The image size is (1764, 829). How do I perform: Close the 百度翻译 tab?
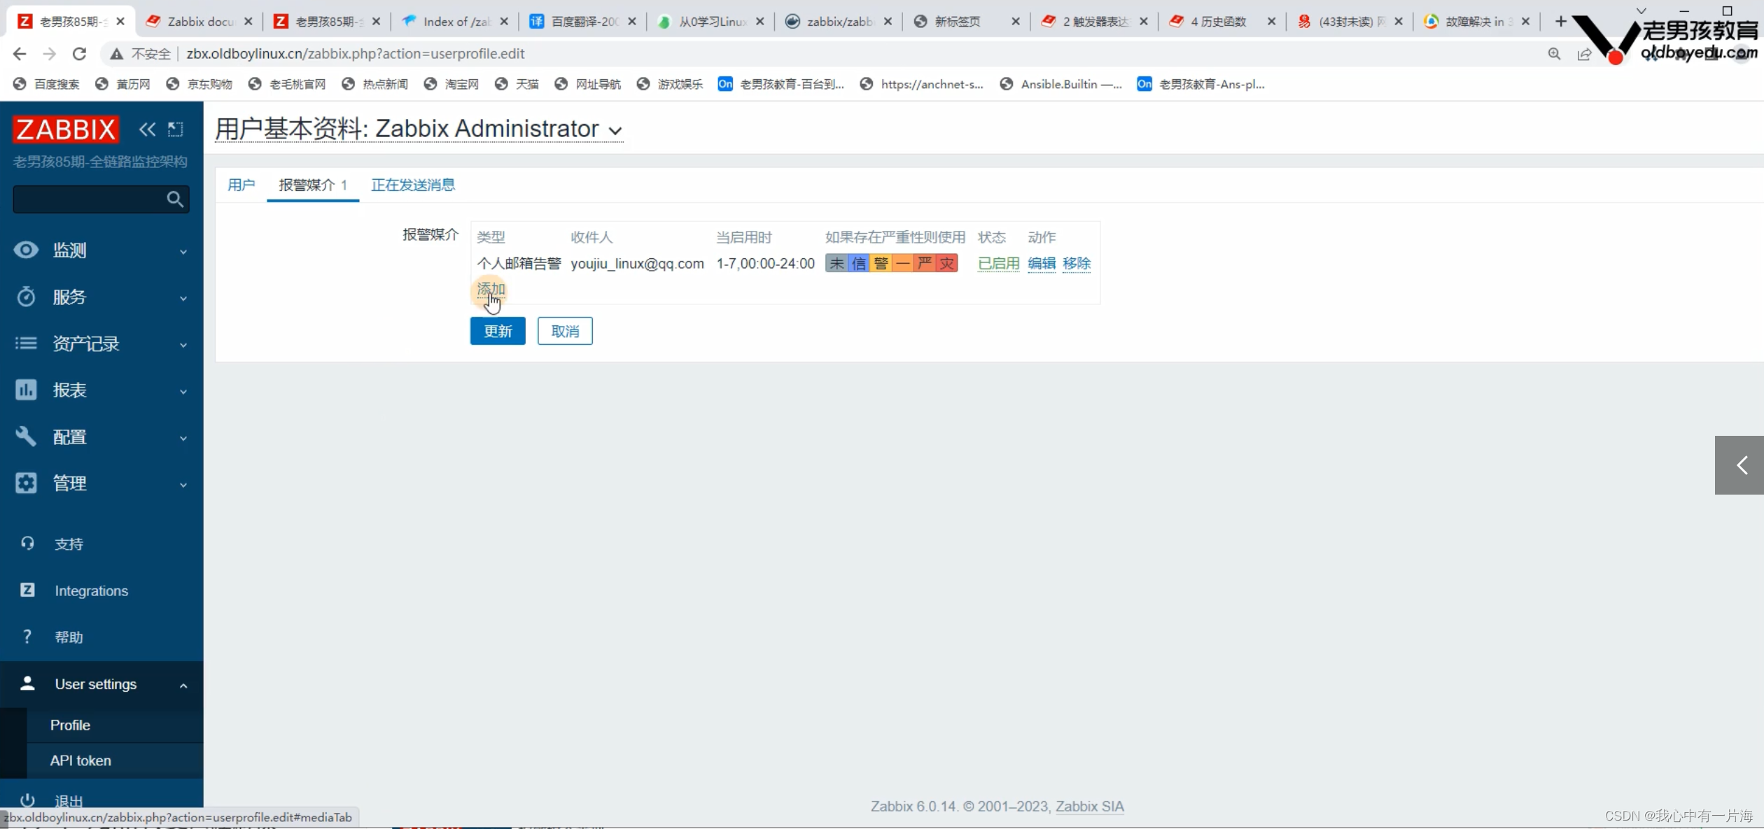pyautogui.click(x=632, y=22)
